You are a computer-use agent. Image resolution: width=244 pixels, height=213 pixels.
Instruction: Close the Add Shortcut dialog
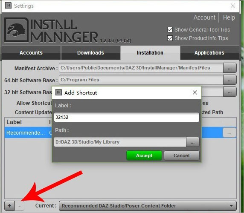[x=195, y=92]
